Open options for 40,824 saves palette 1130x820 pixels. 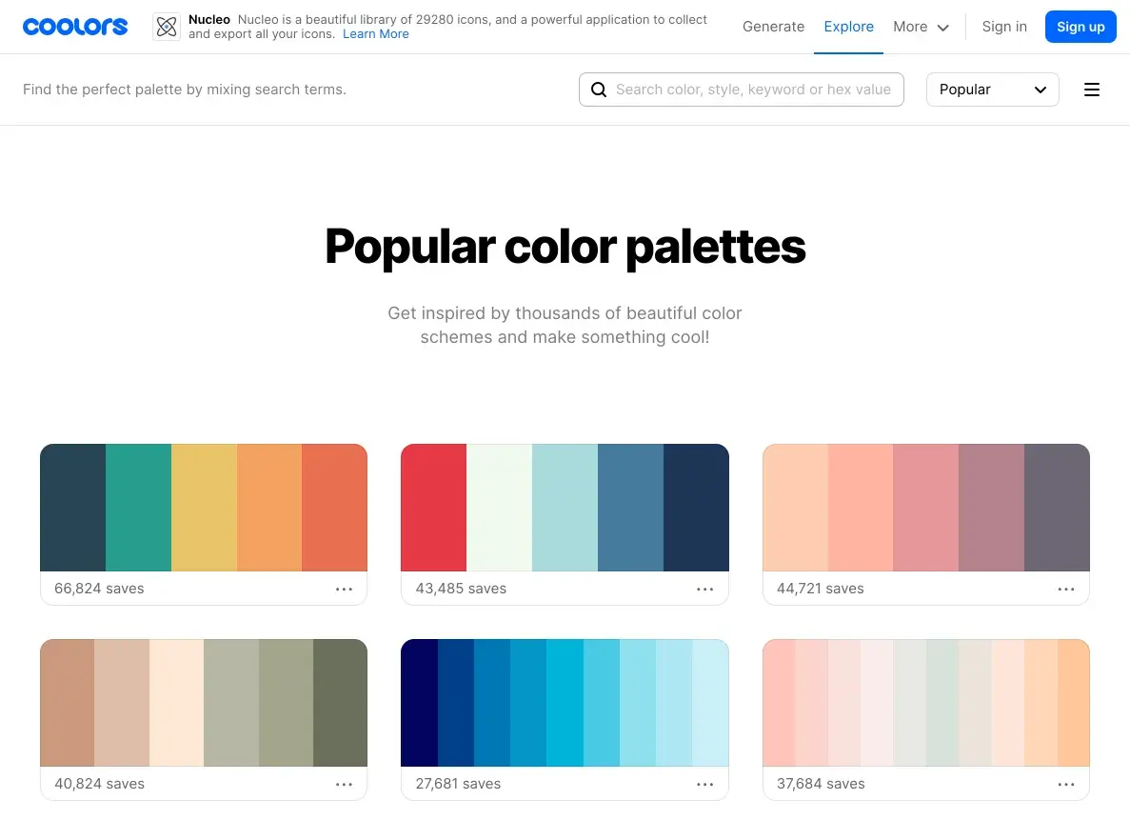click(x=344, y=784)
